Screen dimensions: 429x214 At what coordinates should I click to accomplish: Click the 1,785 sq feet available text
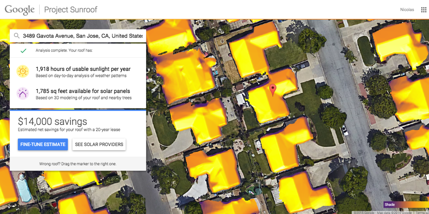(83, 91)
